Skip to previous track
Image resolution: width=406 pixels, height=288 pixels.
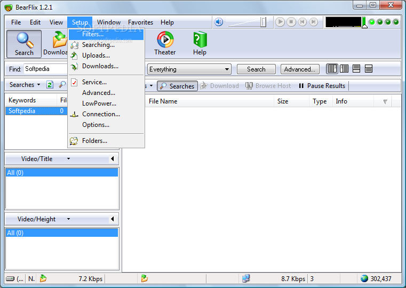tap(302, 22)
